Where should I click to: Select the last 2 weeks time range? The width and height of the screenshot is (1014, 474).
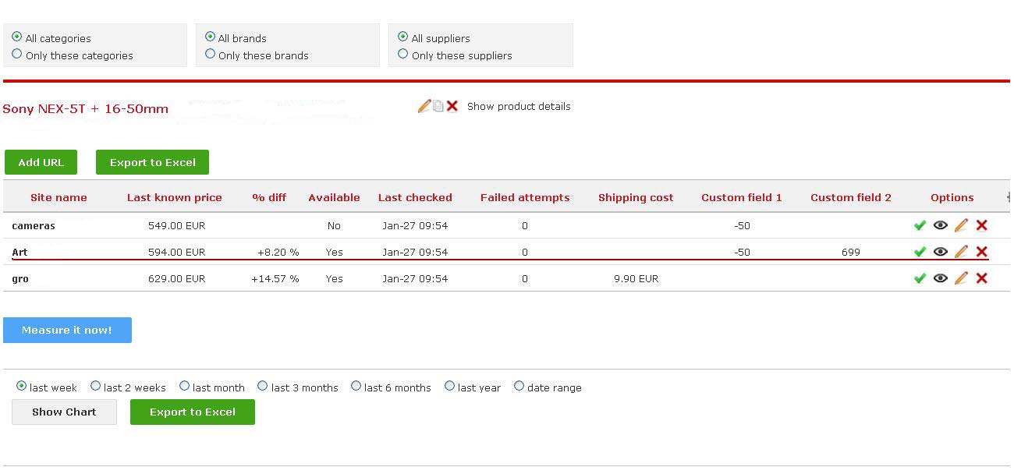pyautogui.click(x=96, y=386)
